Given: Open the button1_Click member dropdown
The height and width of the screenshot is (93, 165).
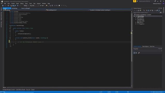Looking at the screenshot, I should point(111,10).
